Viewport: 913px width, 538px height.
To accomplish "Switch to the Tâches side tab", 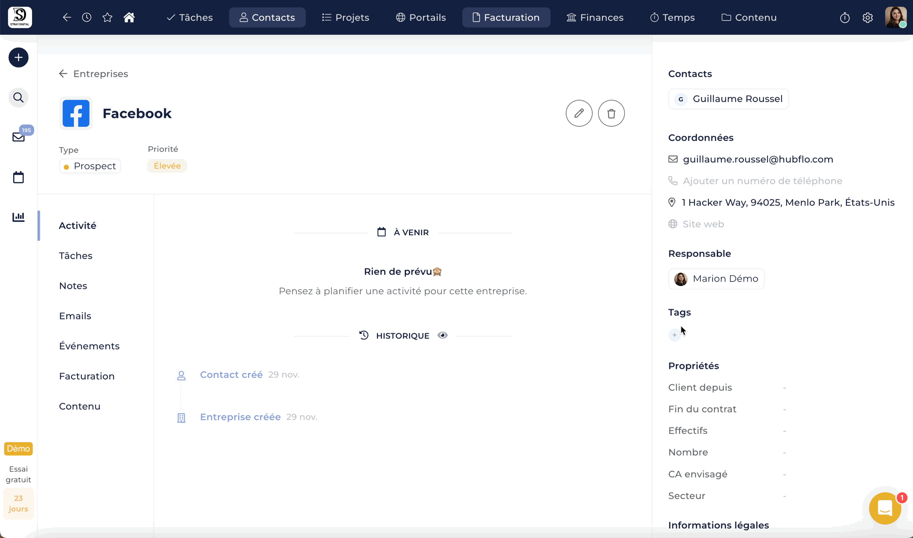I will click(76, 256).
